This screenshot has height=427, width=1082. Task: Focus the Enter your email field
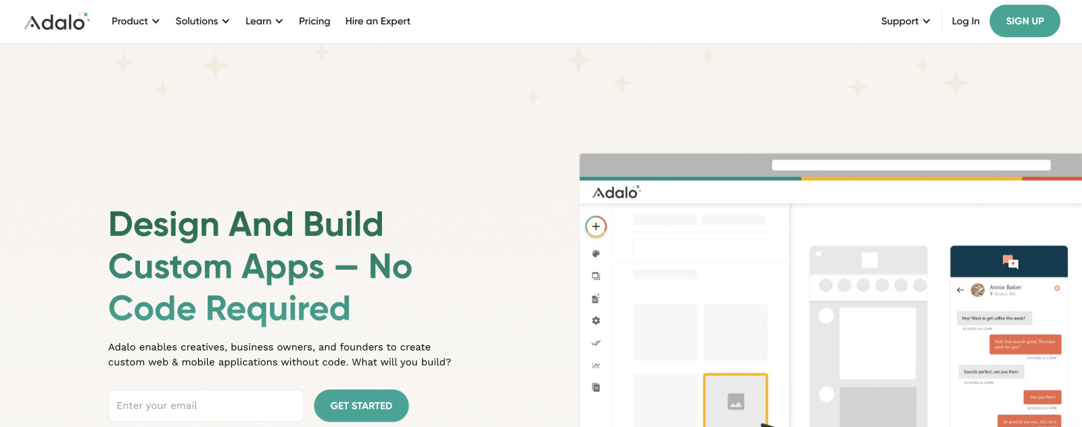coord(206,405)
